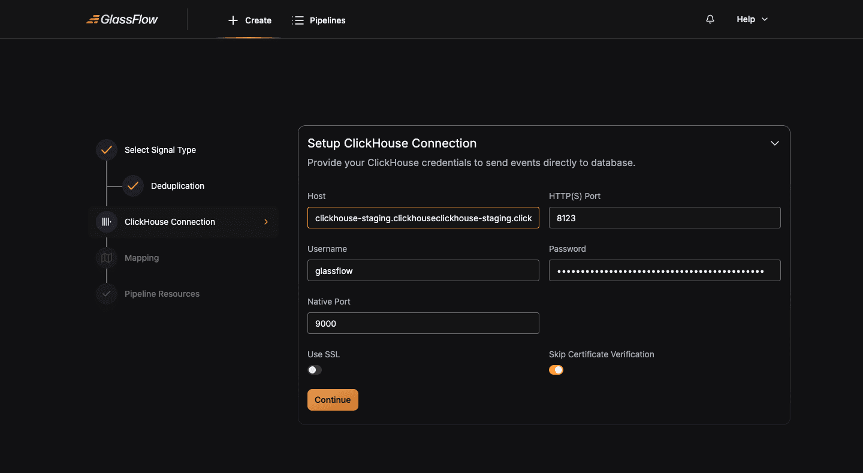Screen dimensions: 863x473
Task: Focus the Password field
Action: tap(665, 270)
